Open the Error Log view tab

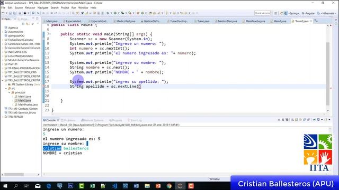click(135, 120)
